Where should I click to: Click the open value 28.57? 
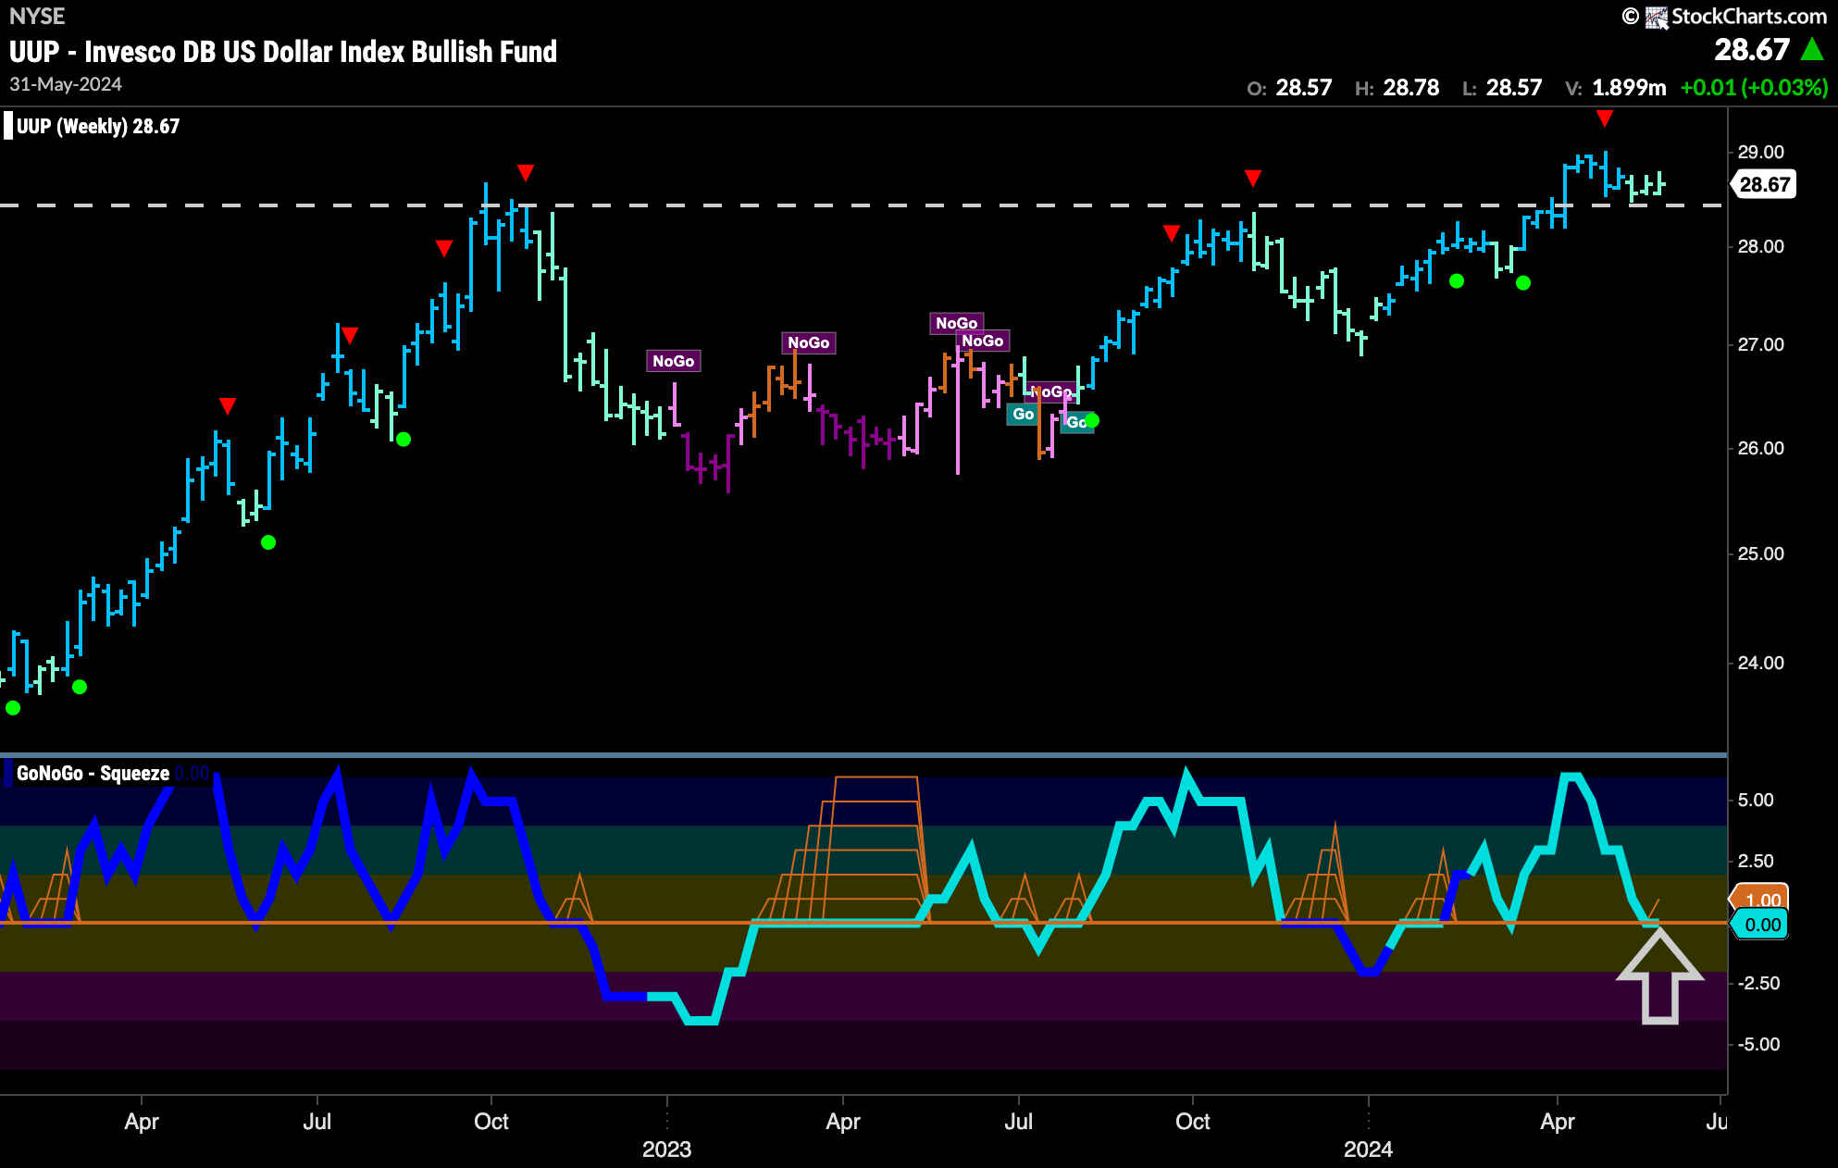point(1303,88)
